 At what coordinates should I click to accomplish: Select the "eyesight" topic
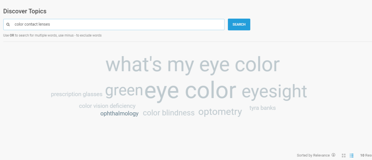(x=274, y=91)
